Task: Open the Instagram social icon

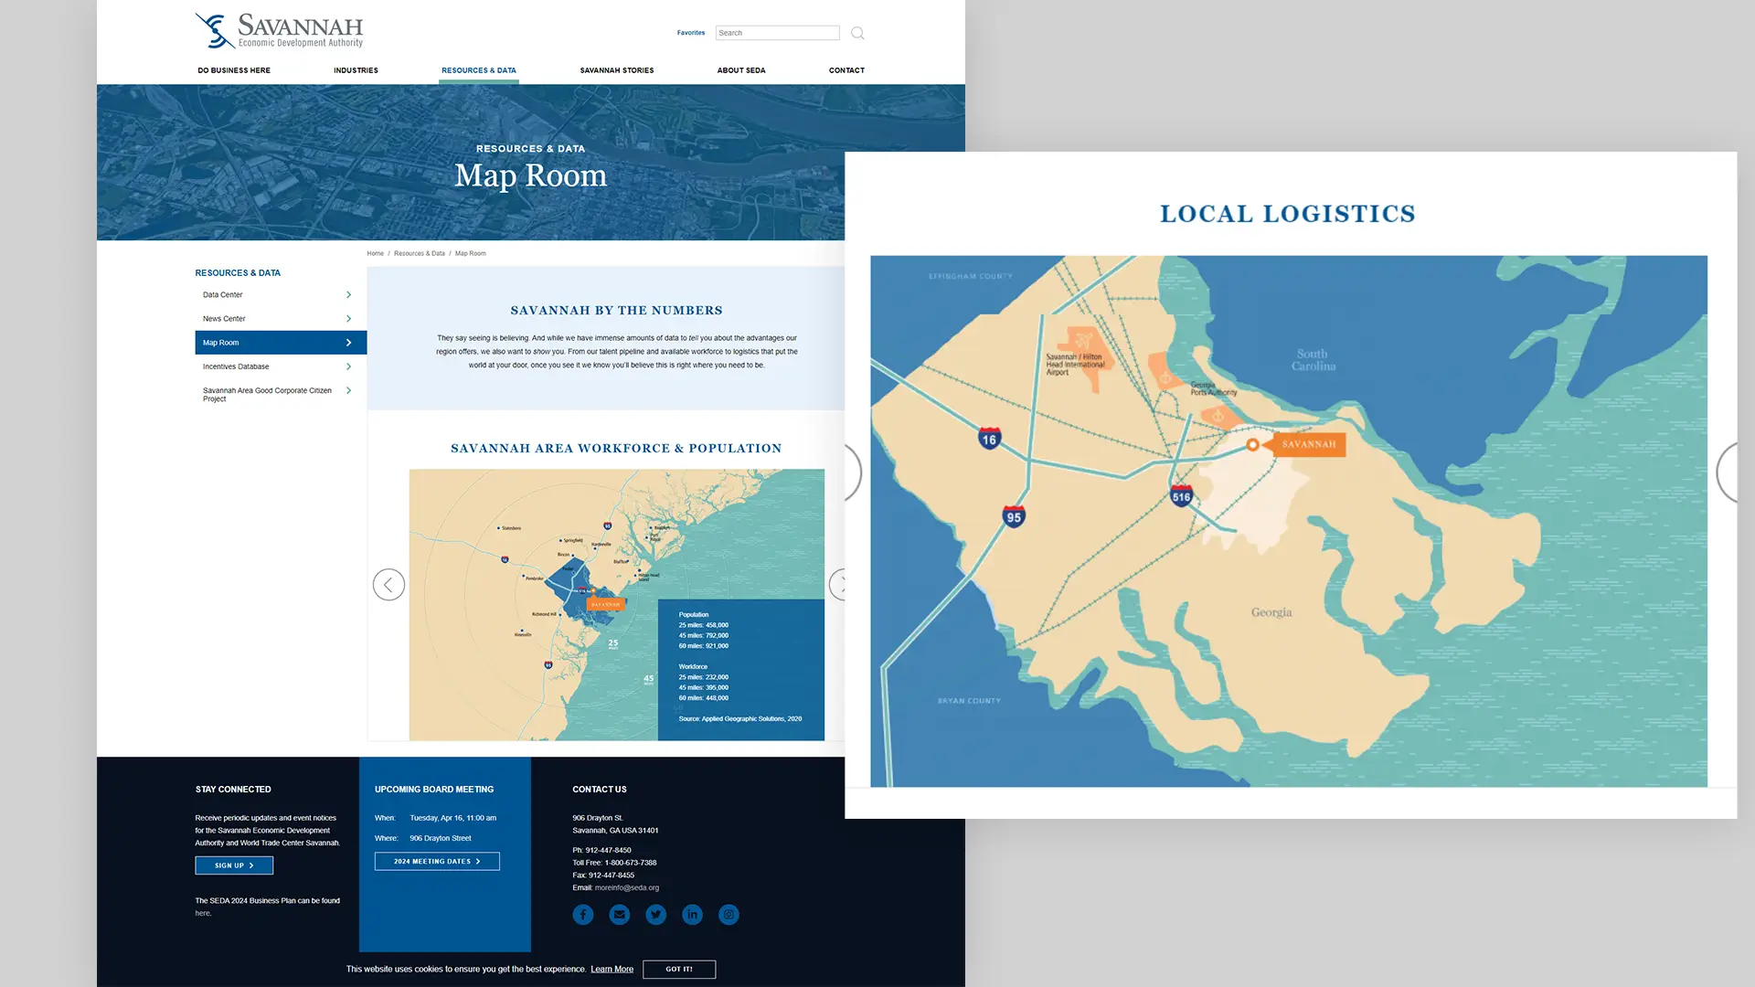Action: [x=729, y=914]
